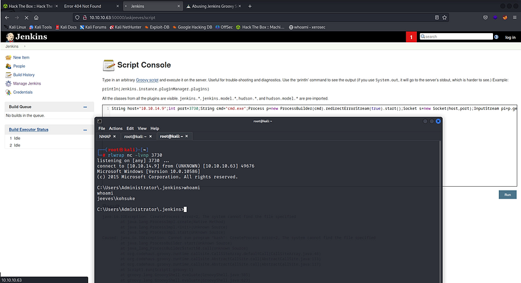Open the terminal View menu

point(142,128)
